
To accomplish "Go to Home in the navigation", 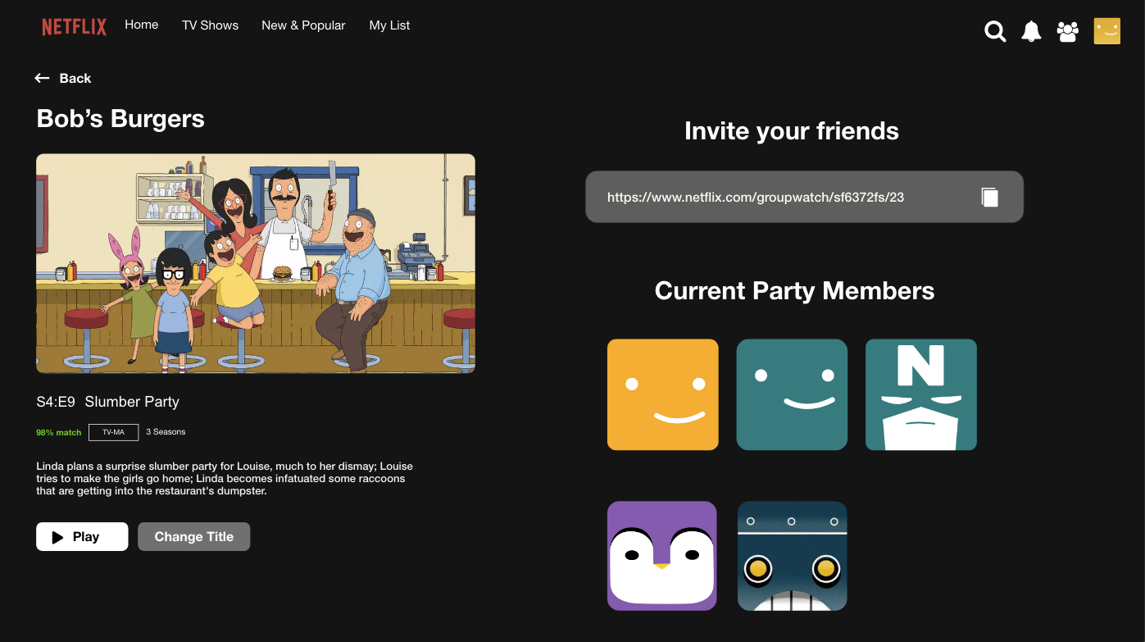I will (142, 25).
